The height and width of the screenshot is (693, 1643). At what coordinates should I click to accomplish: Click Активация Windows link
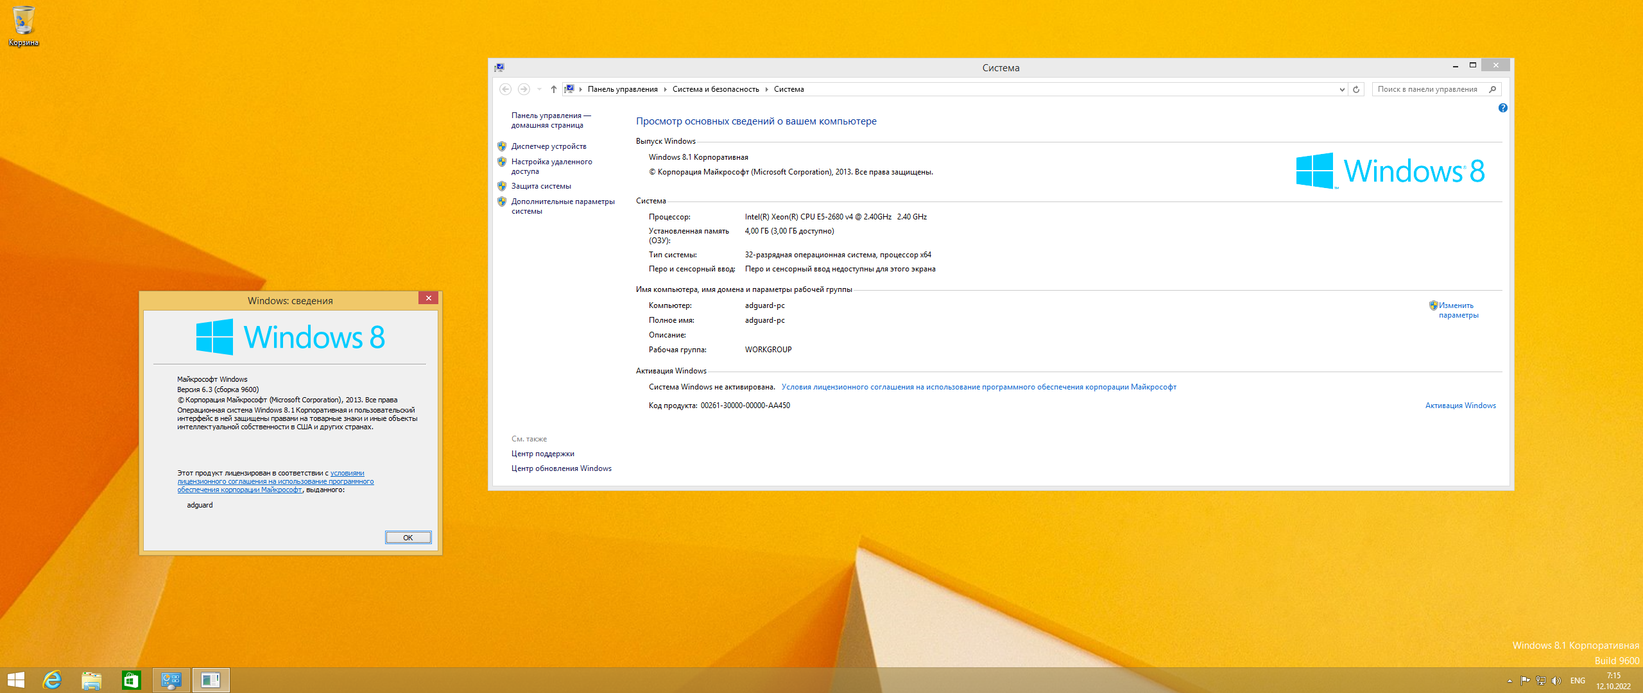[x=1461, y=406]
